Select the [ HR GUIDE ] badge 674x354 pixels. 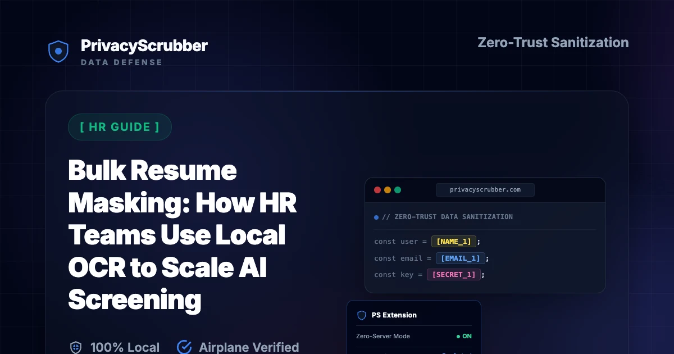(120, 127)
